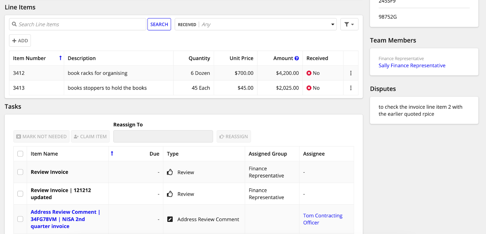The width and height of the screenshot is (486, 234).
Task: Select 'books stoppers to hold the books' cell
Action: pos(107,88)
